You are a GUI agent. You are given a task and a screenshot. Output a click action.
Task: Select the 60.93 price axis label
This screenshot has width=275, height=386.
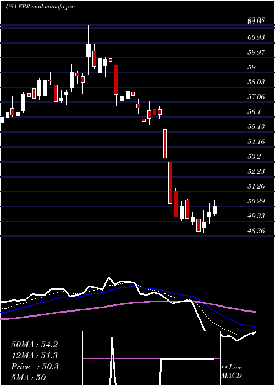click(256, 37)
